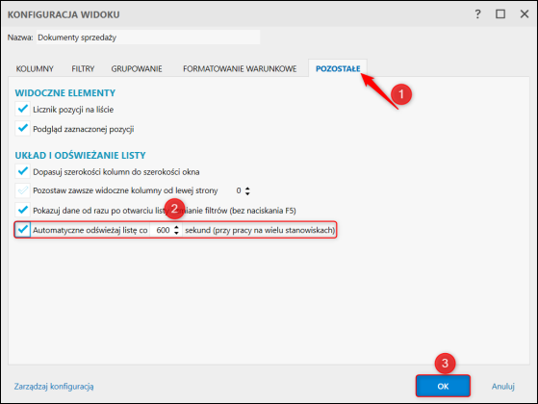Uncheck Automatyczne odświeżaj listę checkbox

23,230
